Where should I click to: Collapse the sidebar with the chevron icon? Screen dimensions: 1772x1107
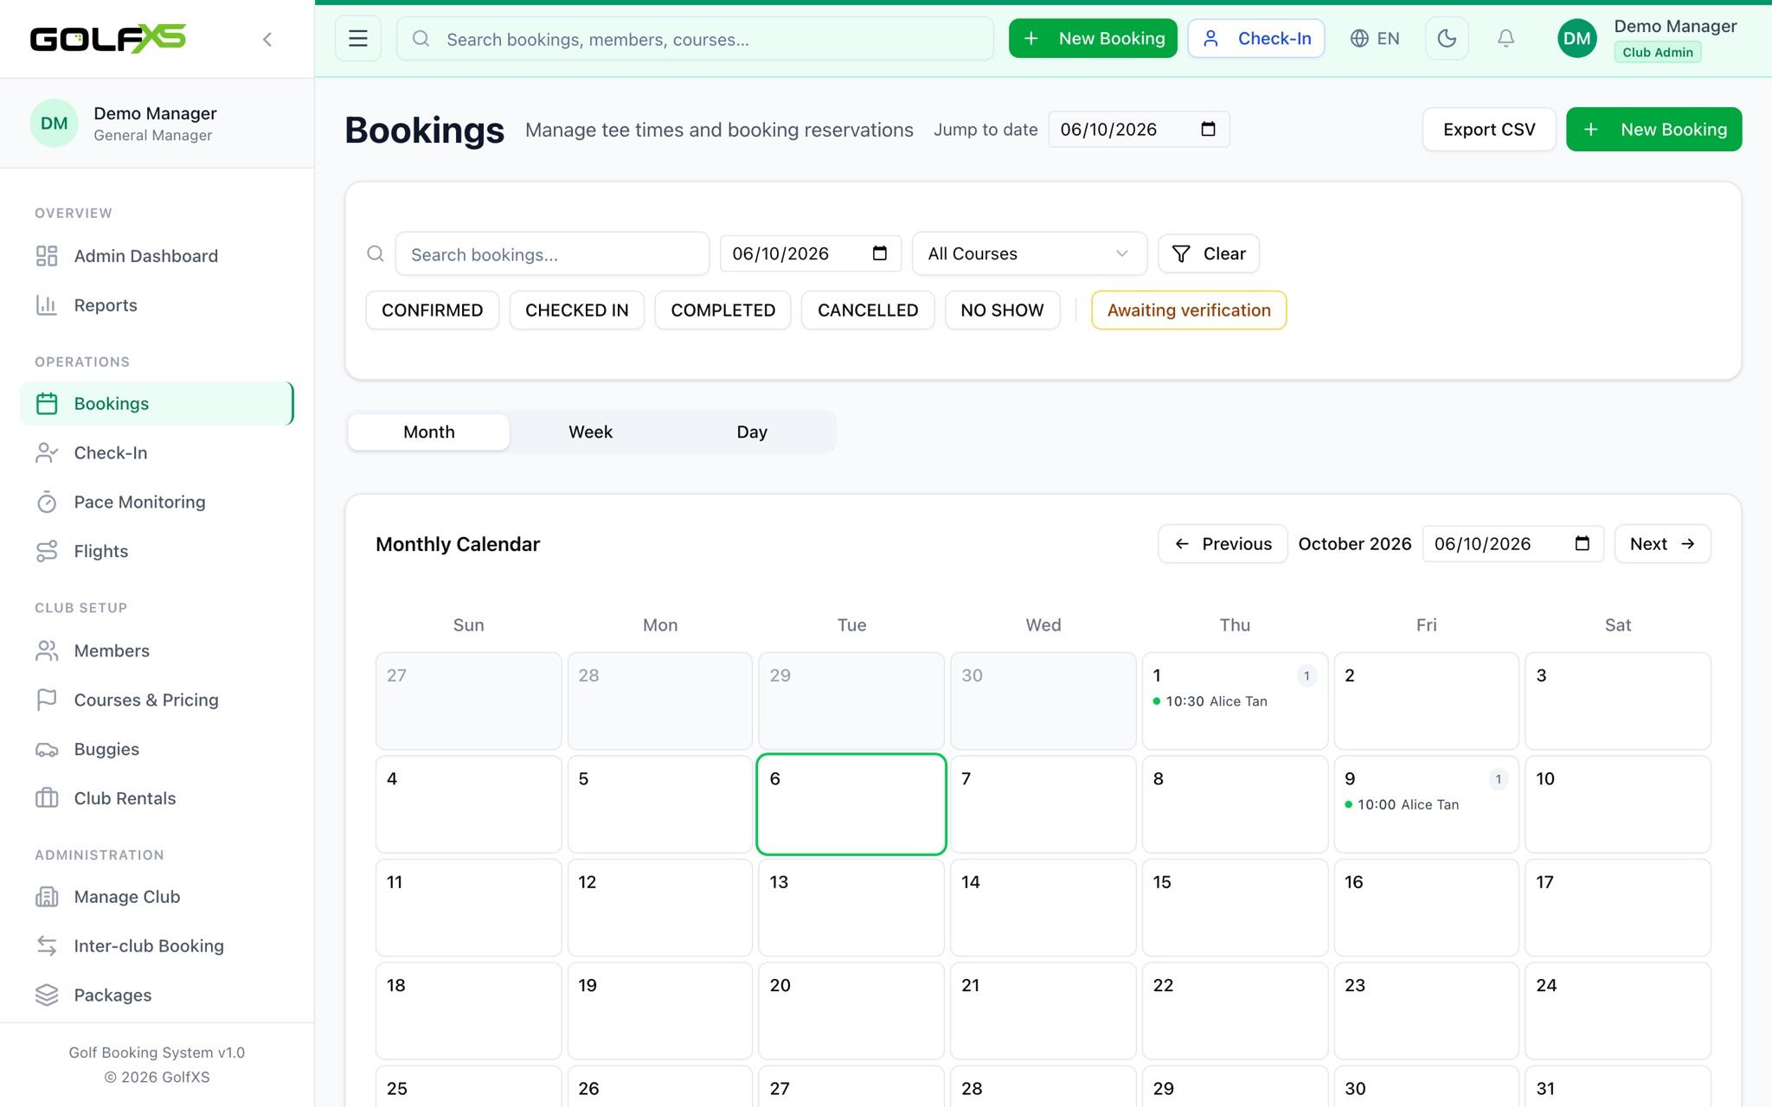[267, 39]
